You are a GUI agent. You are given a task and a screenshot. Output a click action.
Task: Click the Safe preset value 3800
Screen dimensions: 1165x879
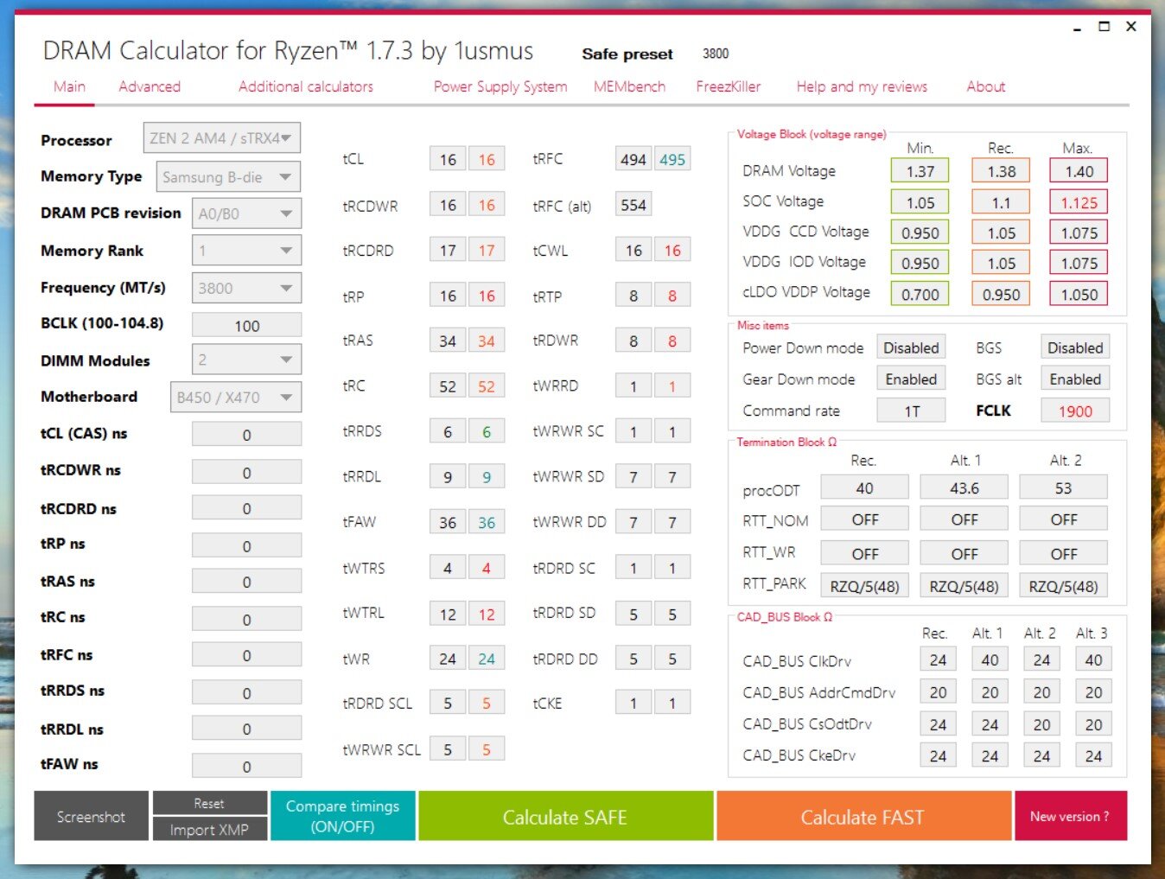point(716,54)
